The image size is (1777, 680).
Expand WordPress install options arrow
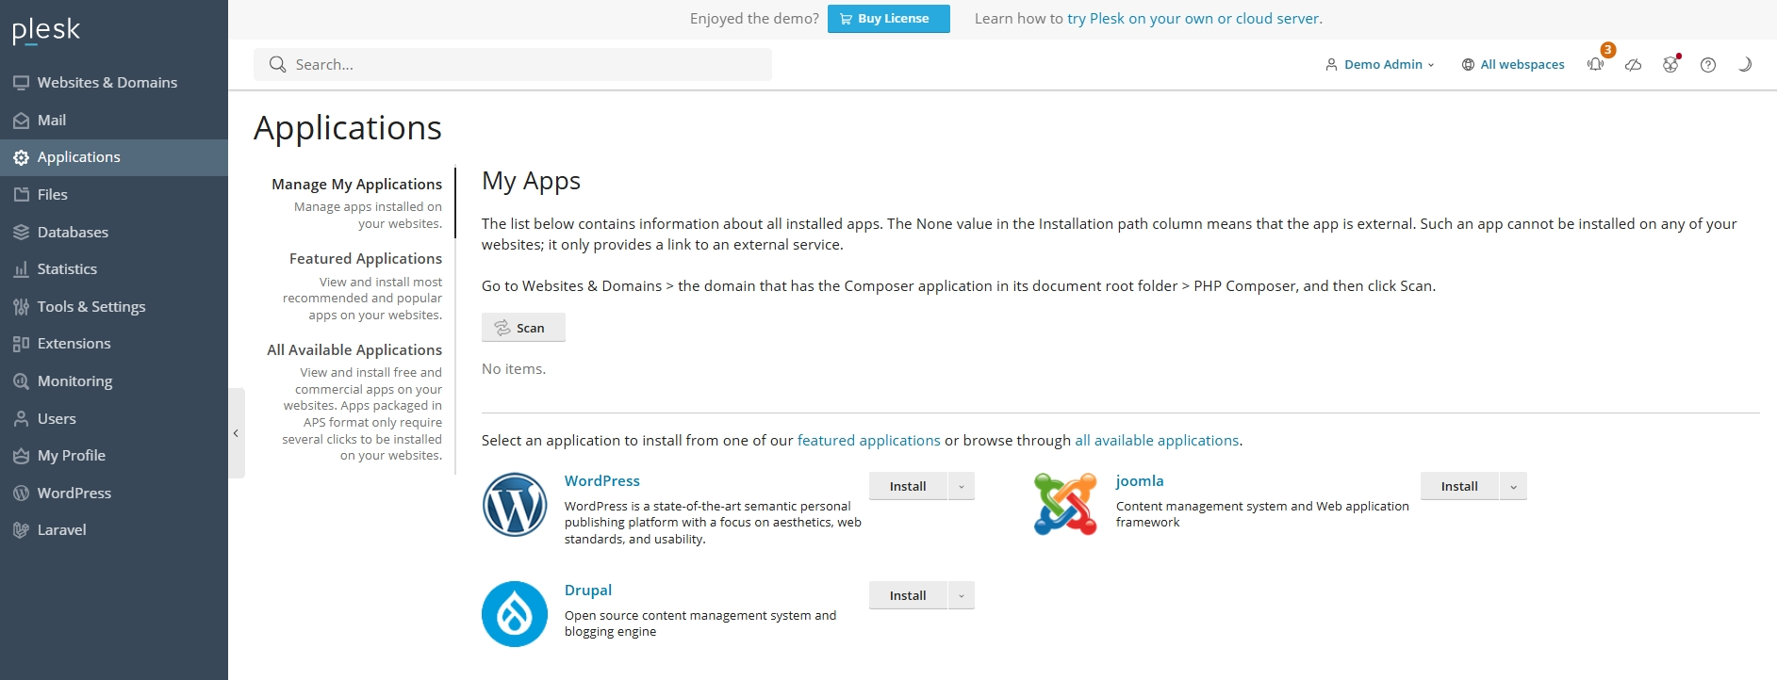pos(962,487)
